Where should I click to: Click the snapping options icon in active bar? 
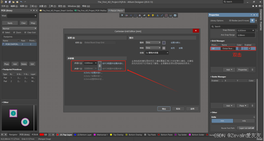coord(126,15)
